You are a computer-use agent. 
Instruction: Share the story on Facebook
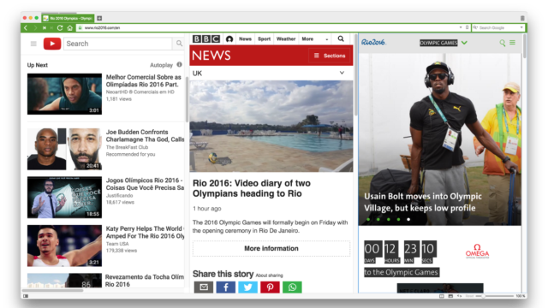[226, 287]
